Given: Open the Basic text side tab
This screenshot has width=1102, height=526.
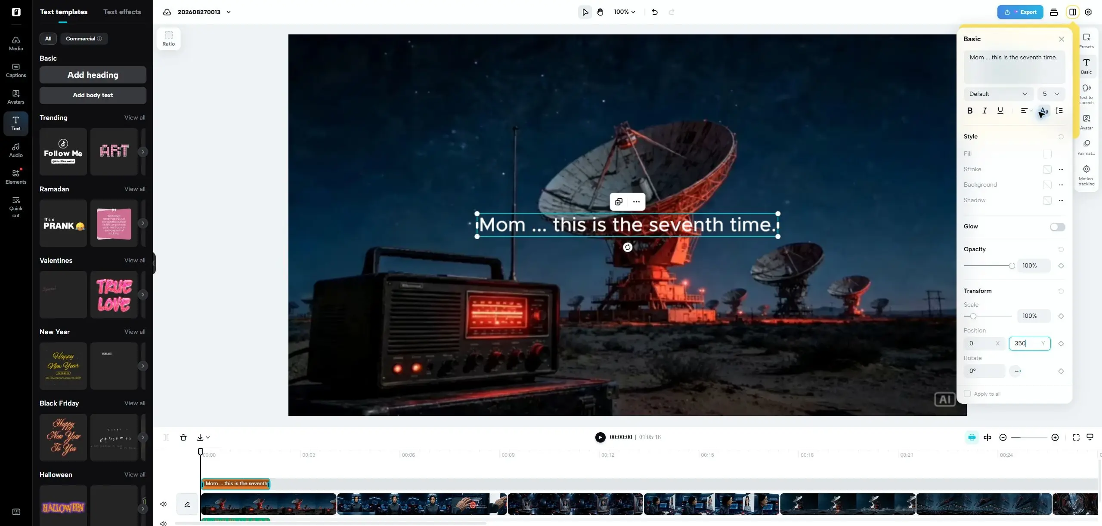Looking at the screenshot, I should (1086, 66).
